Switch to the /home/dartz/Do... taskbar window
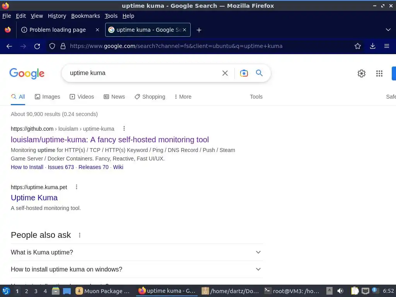The width and height of the screenshot is (396, 297). [230, 291]
